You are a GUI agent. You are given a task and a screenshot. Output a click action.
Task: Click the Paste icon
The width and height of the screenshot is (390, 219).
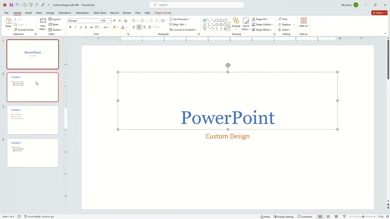pos(8,21)
